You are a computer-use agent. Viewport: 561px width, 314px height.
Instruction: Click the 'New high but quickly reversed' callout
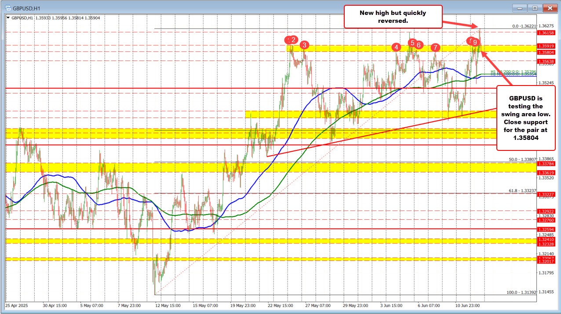393,17
